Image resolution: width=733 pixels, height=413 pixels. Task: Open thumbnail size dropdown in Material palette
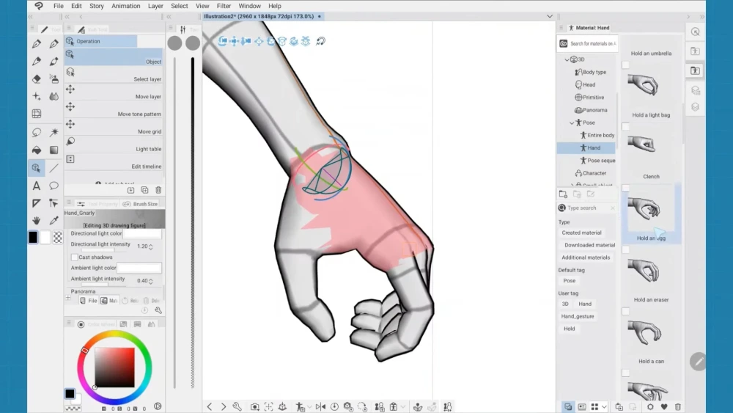click(x=604, y=407)
